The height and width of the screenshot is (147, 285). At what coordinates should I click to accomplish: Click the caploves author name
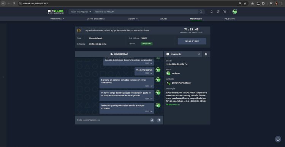point(176,73)
